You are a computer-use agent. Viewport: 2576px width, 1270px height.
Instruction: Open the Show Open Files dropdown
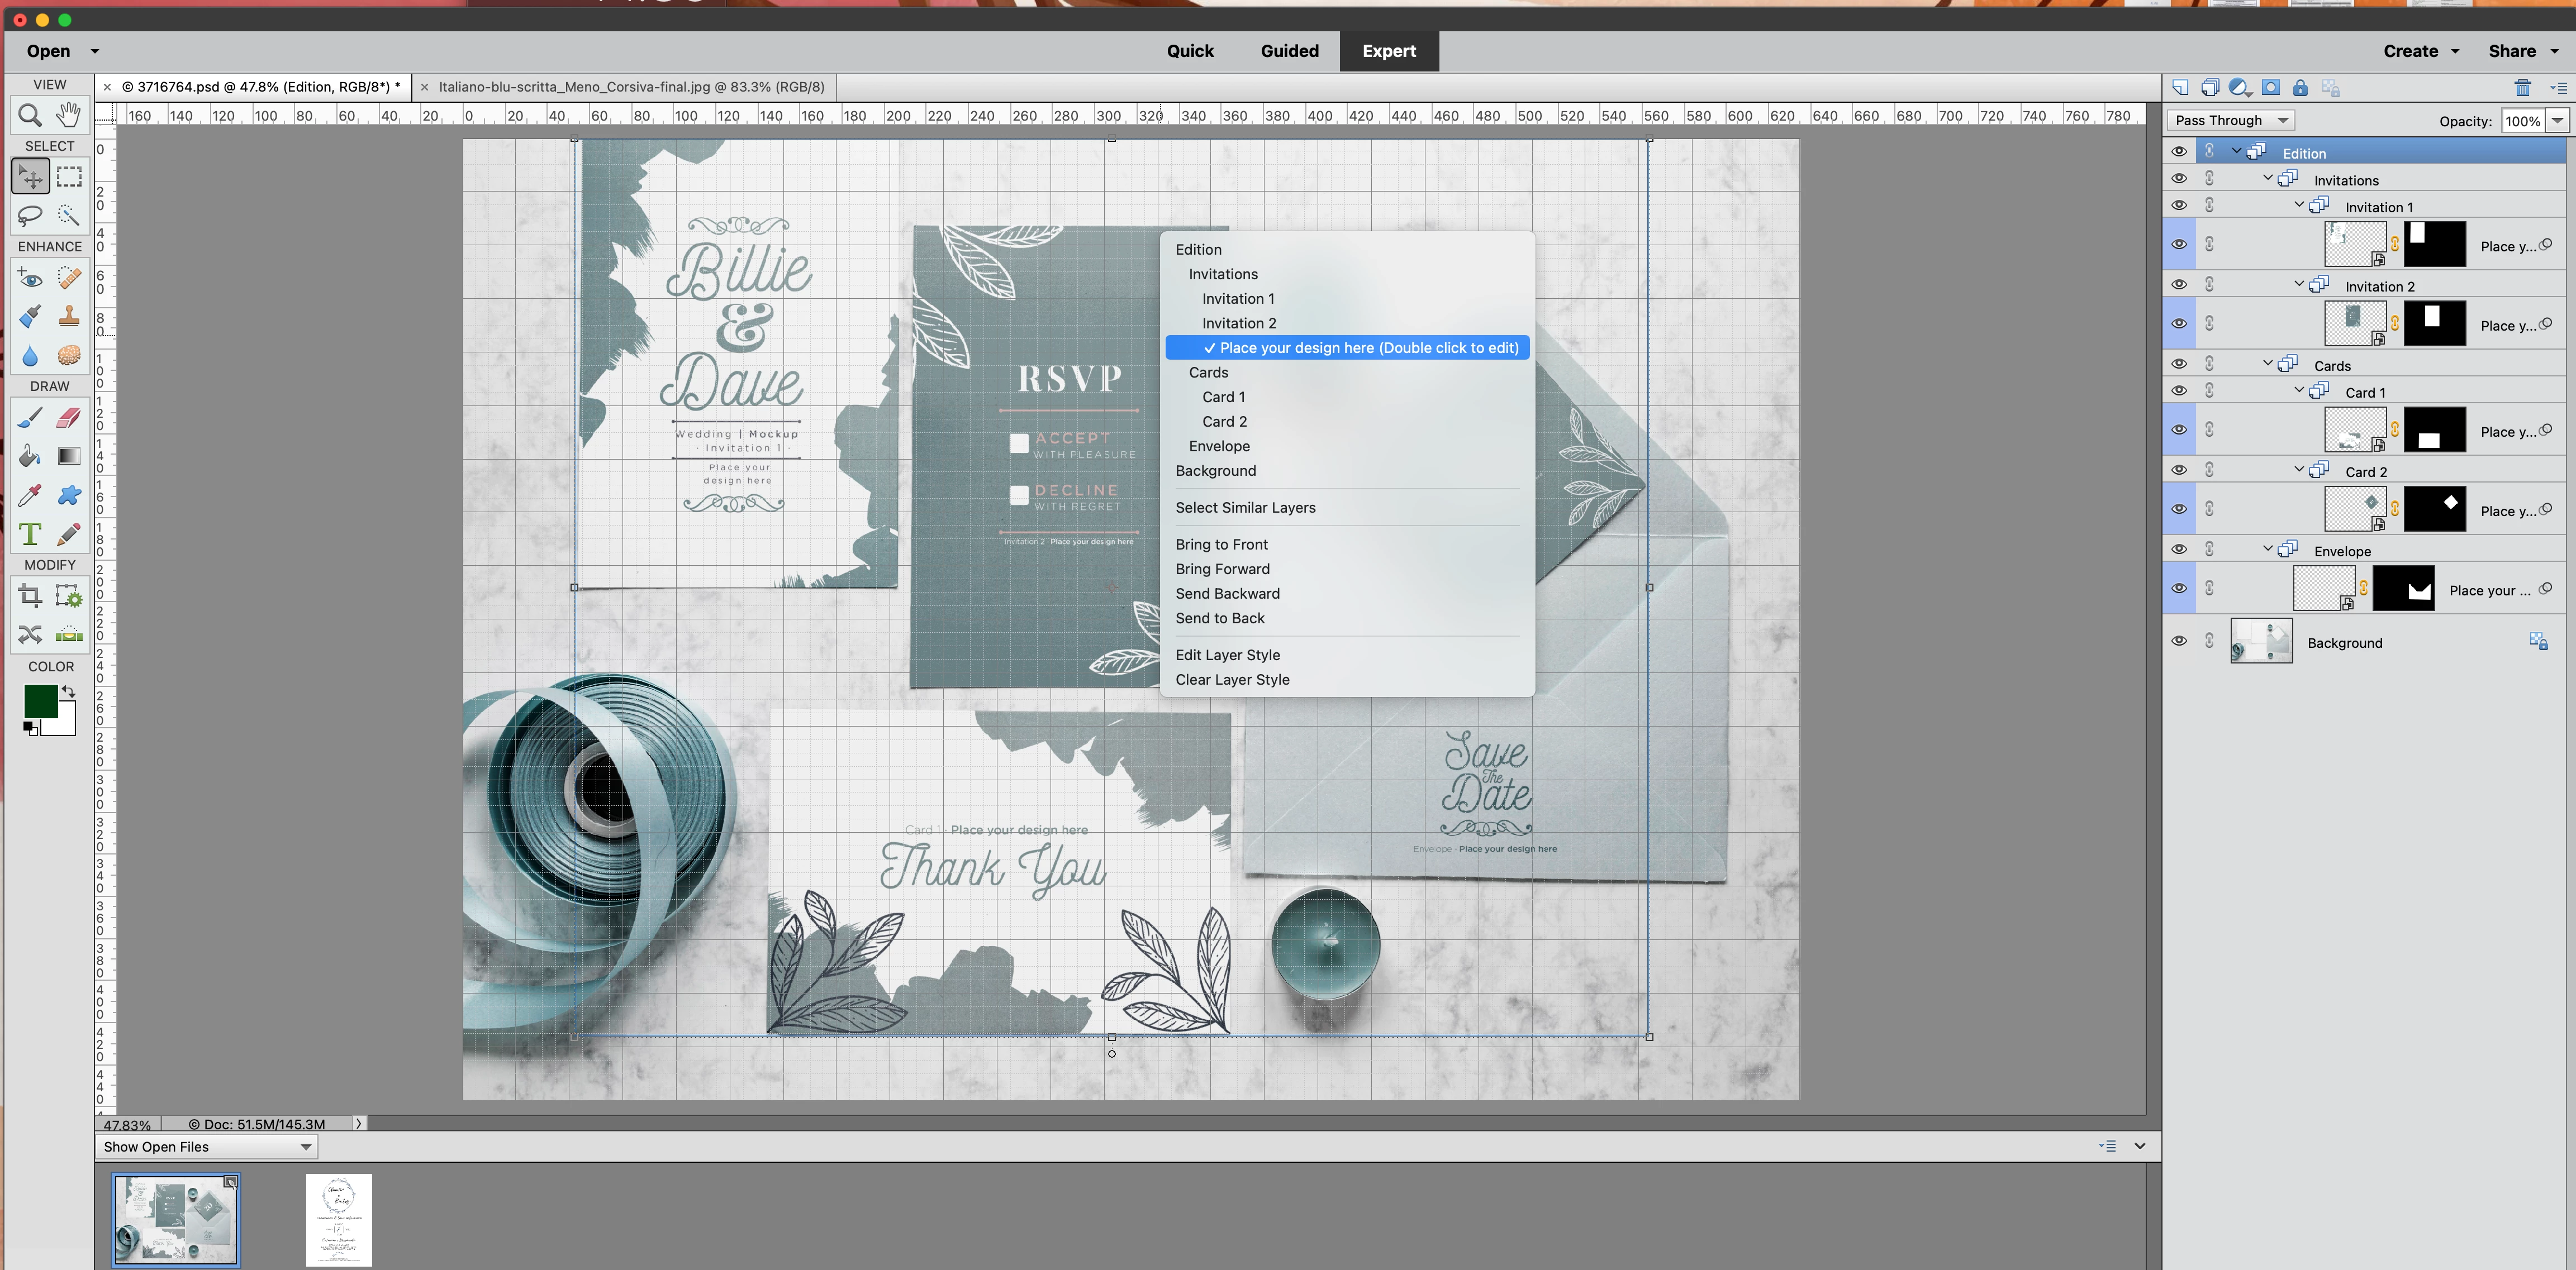[x=207, y=1146]
